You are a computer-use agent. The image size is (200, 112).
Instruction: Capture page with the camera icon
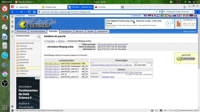click(x=152, y=110)
